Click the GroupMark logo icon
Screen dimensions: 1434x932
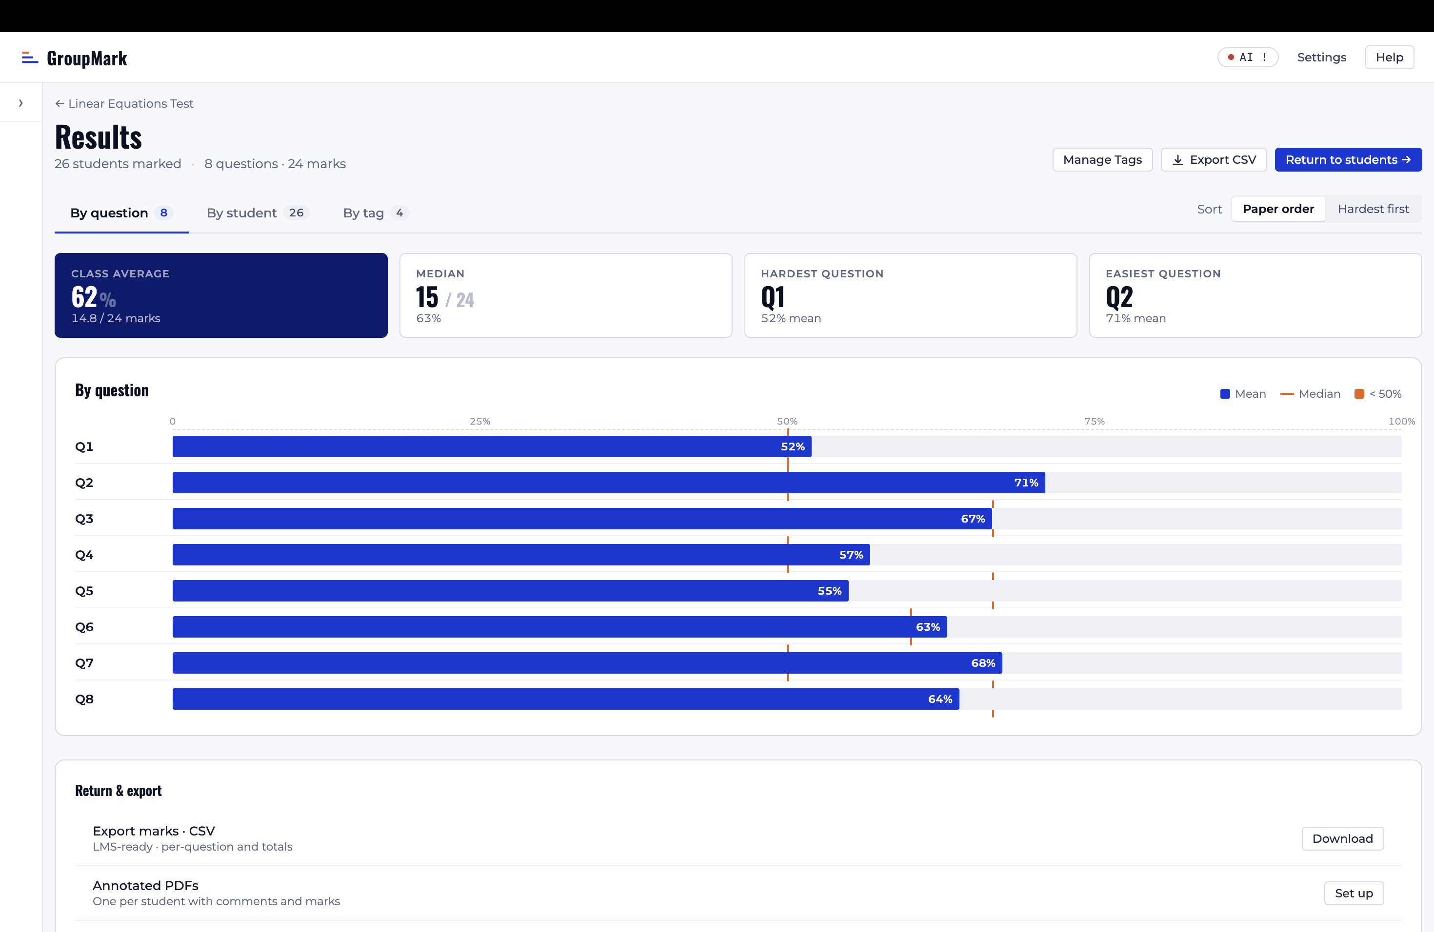tap(30, 58)
